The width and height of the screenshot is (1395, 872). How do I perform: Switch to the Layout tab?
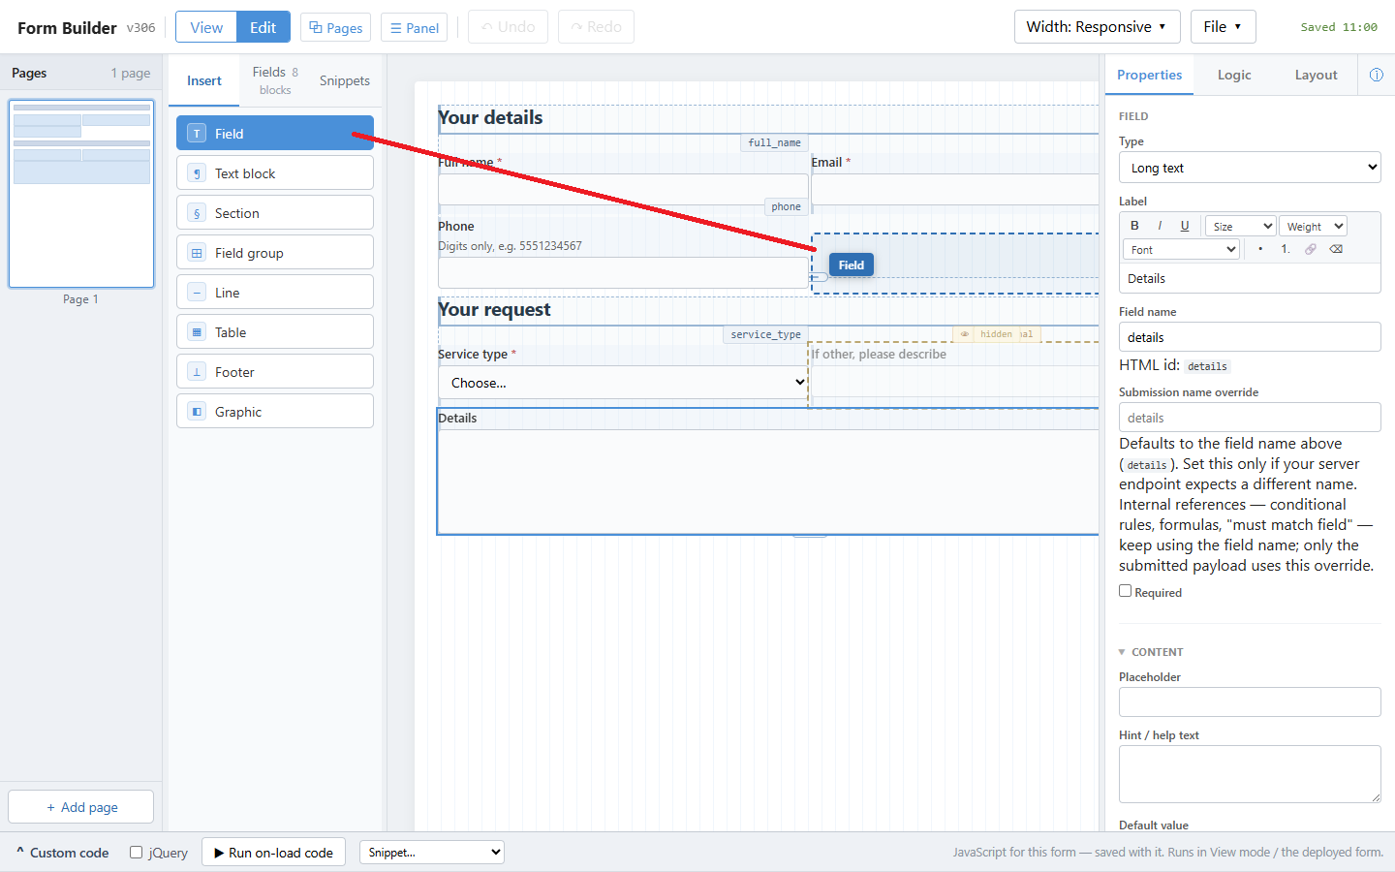point(1316,75)
